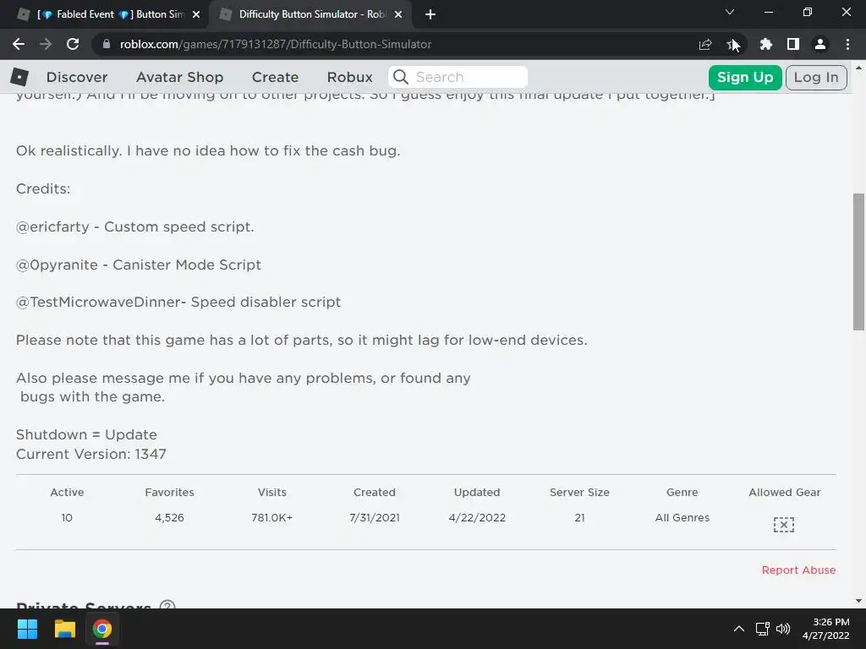Click the page vertical scrollbar thumb
The height and width of the screenshot is (649, 866).
click(x=858, y=262)
